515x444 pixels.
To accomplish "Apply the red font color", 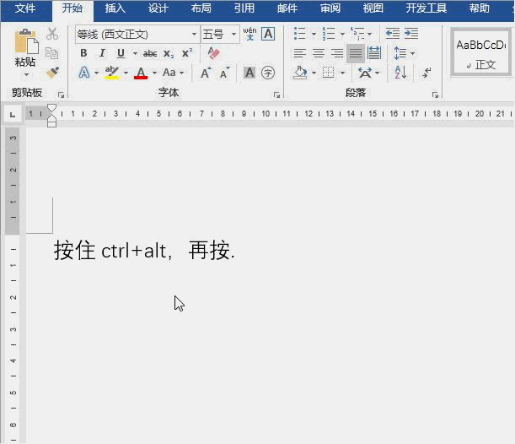I will point(141,73).
